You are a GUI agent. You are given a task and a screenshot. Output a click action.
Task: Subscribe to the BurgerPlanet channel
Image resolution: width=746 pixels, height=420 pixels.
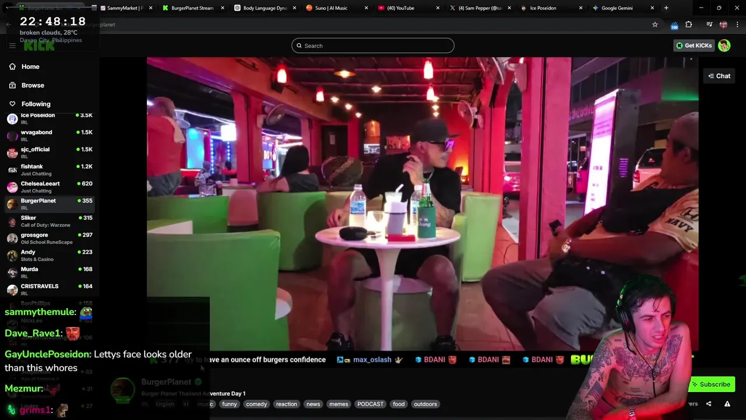pos(710,384)
